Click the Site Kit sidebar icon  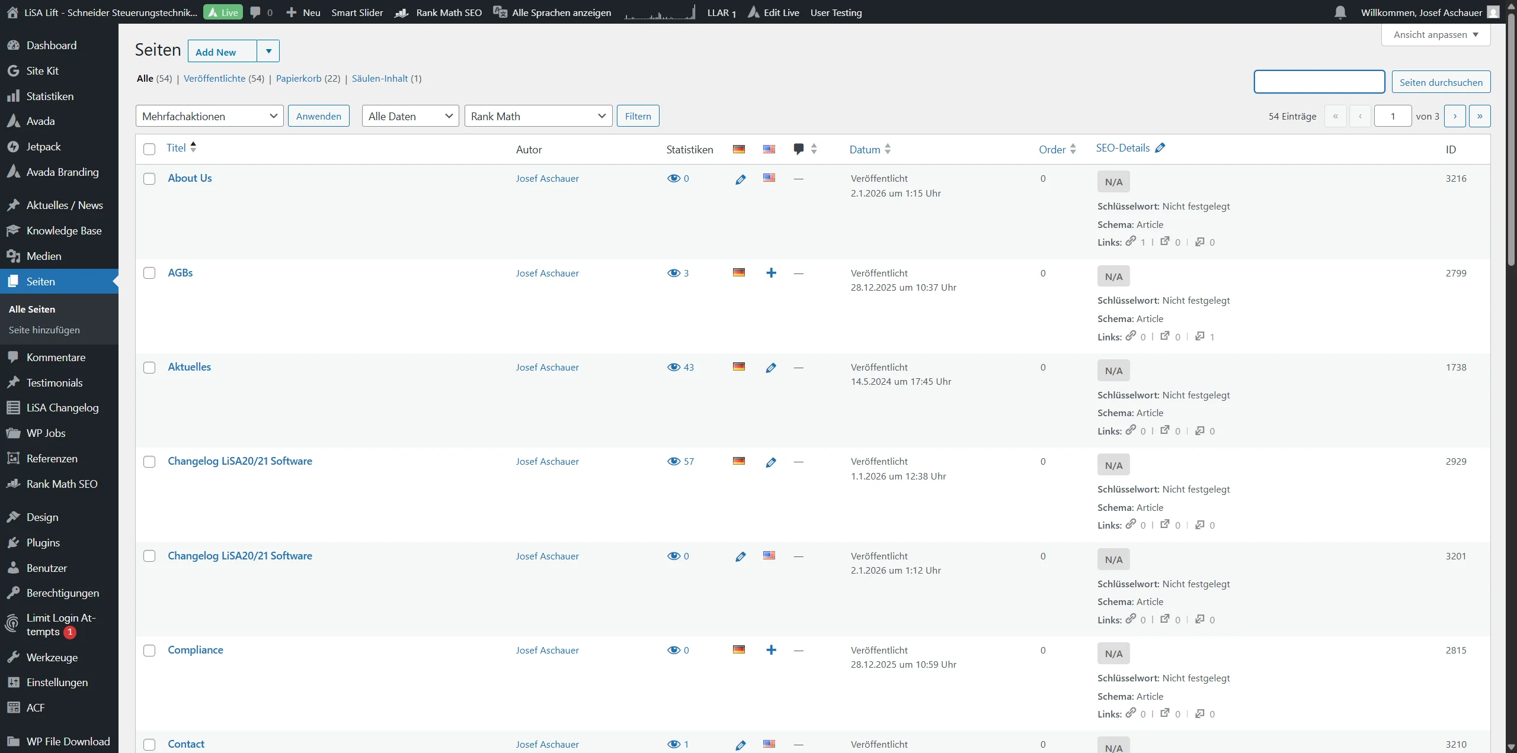tap(14, 70)
